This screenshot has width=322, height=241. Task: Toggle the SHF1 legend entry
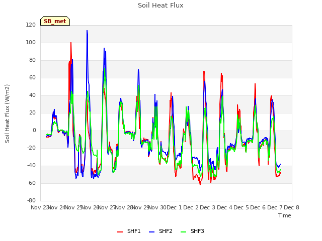129,231
